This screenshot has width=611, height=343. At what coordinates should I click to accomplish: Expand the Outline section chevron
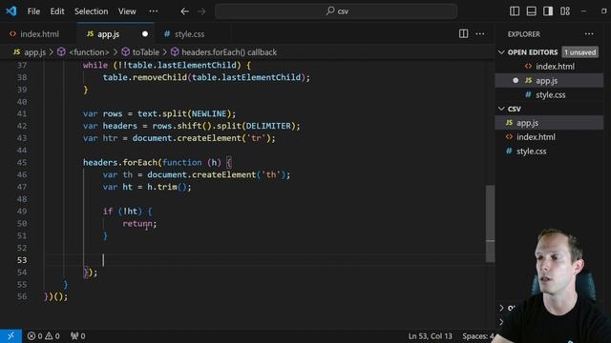(501, 308)
